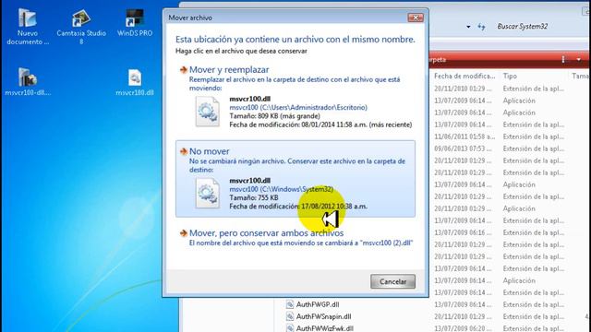Select AuthFWGP.dll in the file list
Image resolution: width=591 pixels, height=332 pixels.
318,304
